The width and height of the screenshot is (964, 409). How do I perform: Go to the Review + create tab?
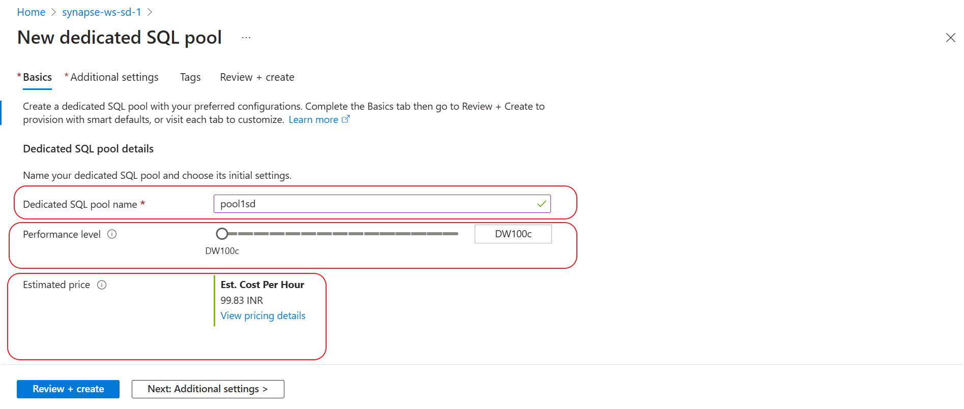click(257, 77)
